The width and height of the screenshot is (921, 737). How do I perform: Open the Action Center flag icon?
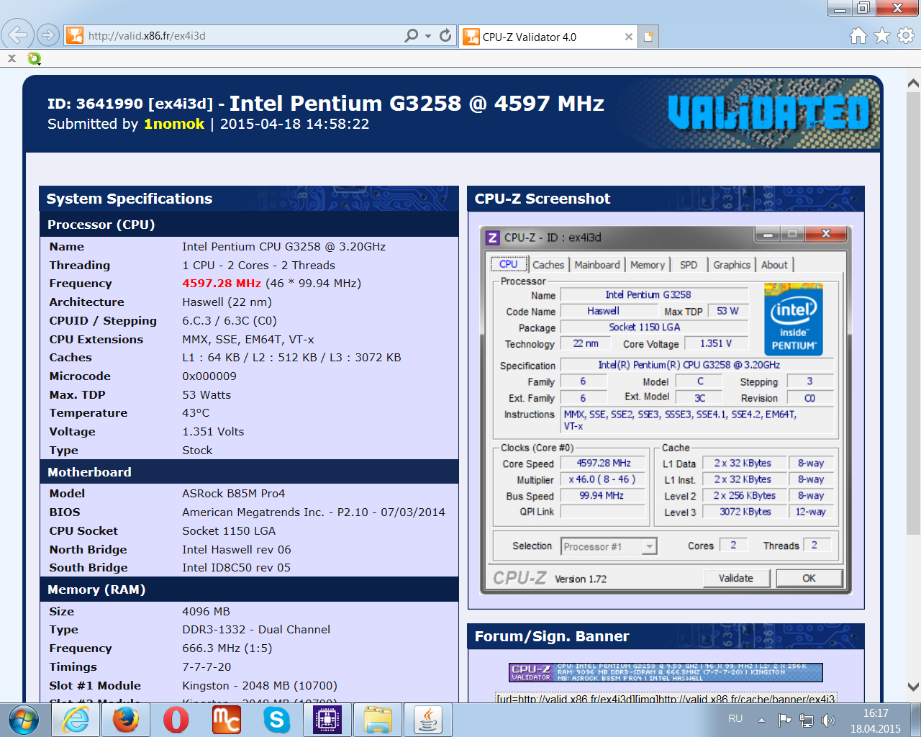tap(785, 720)
